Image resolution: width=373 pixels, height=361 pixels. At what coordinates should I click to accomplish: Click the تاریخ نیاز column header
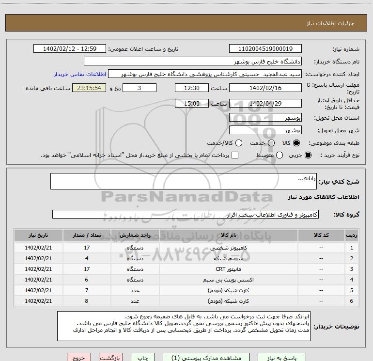coord(38,235)
